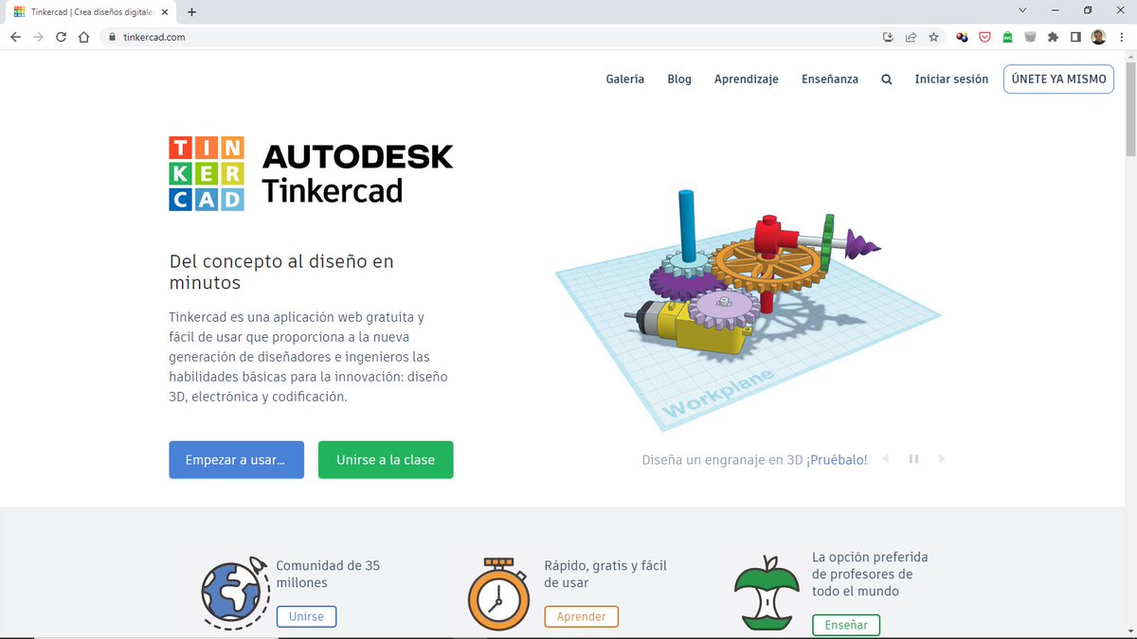The height and width of the screenshot is (639, 1137).
Task: Click the colored balls extension icon
Action: pyautogui.click(x=963, y=37)
